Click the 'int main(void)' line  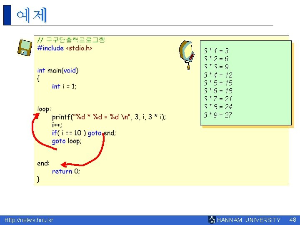click(58, 70)
